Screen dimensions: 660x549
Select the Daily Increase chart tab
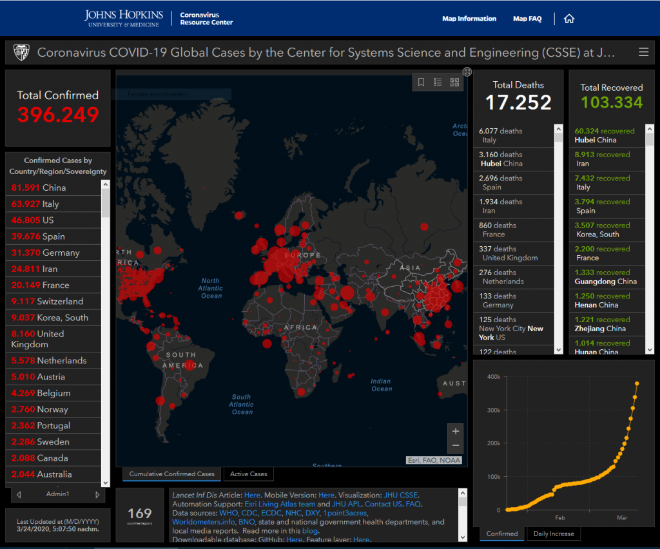554,534
